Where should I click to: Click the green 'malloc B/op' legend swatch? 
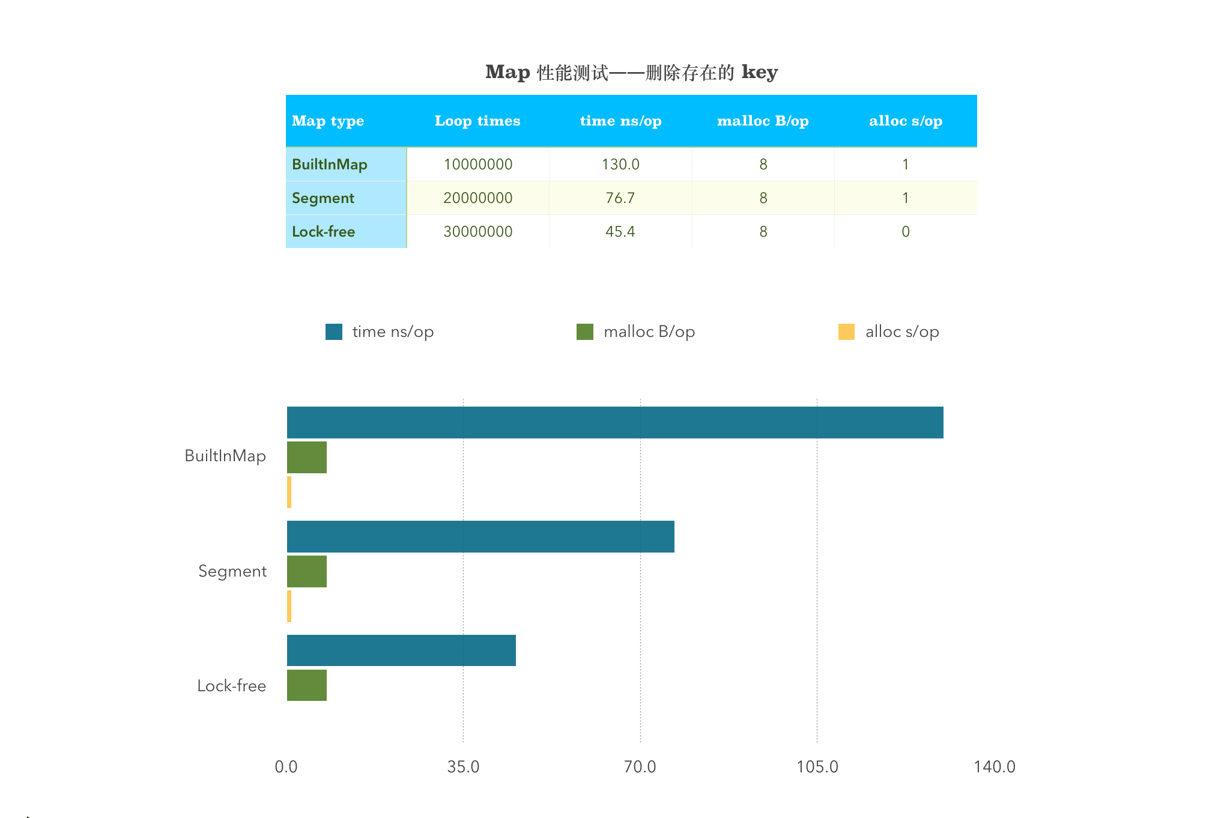click(x=585, y=332)
